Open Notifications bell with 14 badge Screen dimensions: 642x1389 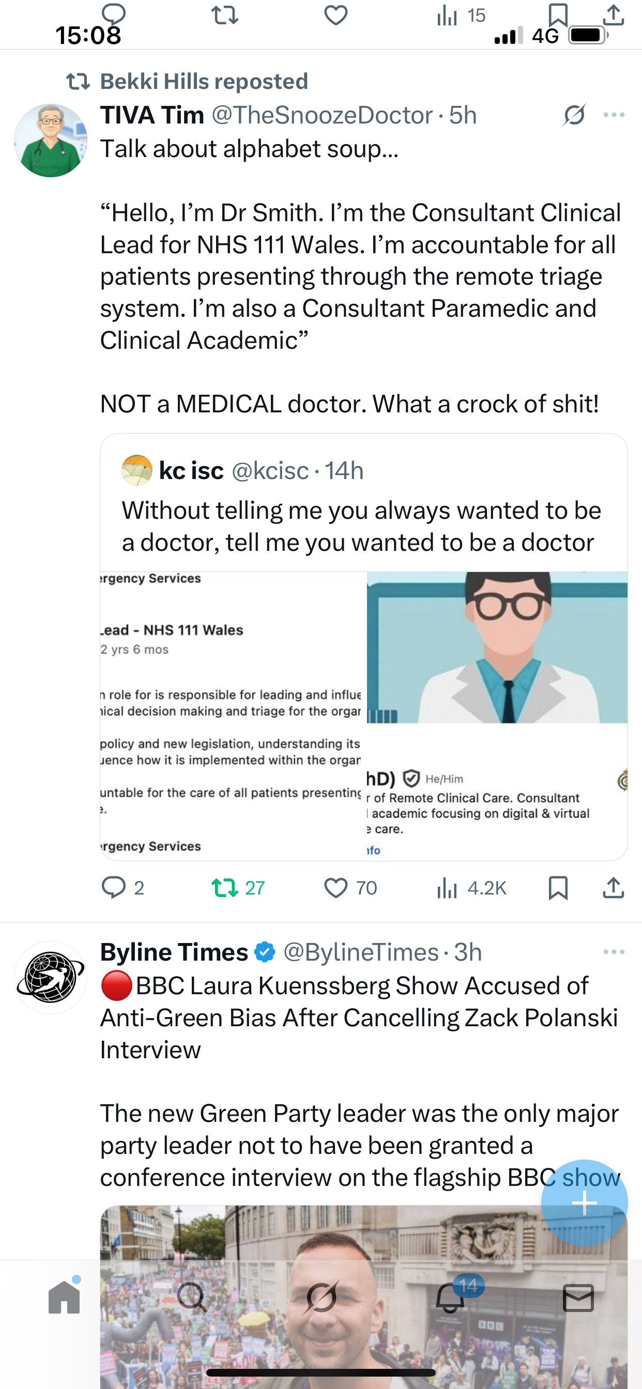(450, 1298)
